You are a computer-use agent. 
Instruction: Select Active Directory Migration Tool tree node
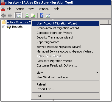click(x=19, y=22)
